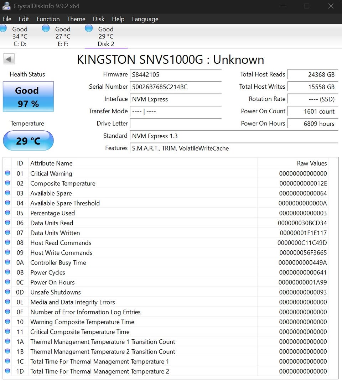Click the C: D: disk status orb
The width and height of the screenshot is (342, 381).
pyautogui.click(x=4, y=28)
